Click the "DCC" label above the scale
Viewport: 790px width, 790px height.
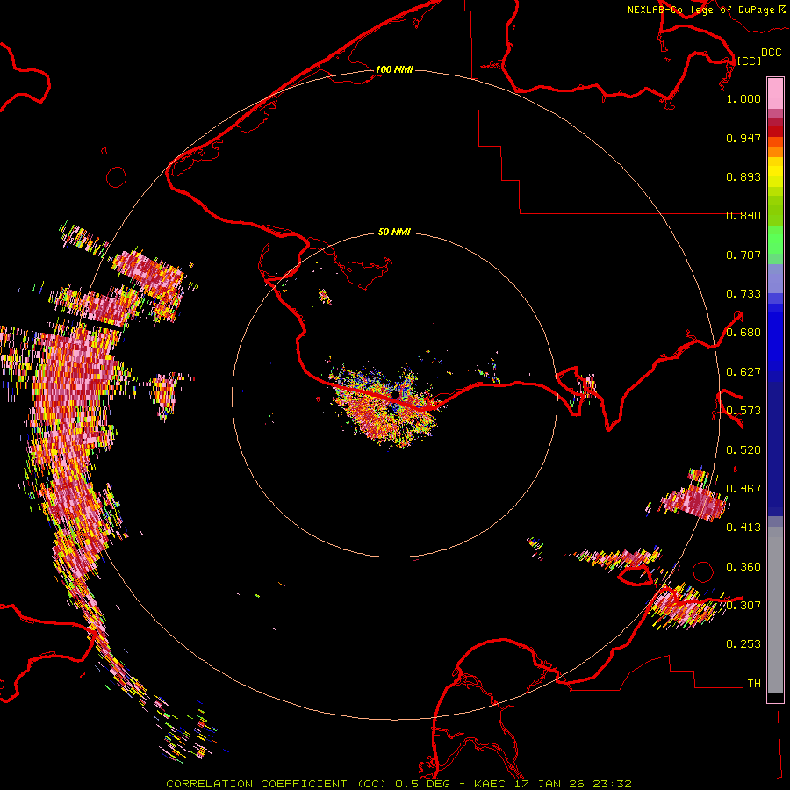click(x=772, y=53)
